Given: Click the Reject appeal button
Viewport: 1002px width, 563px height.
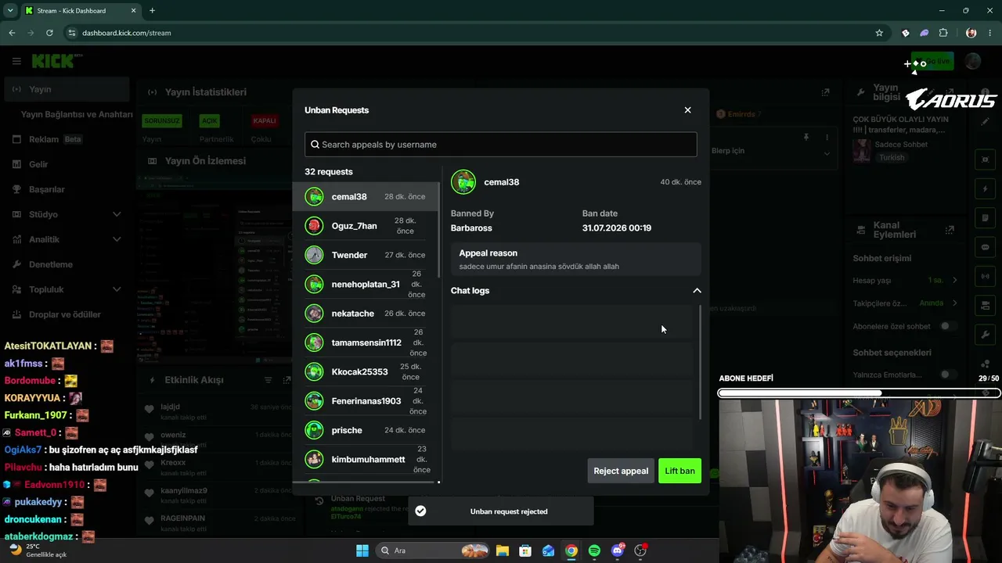Looking at the screenshot, I should tap(621, 471).
